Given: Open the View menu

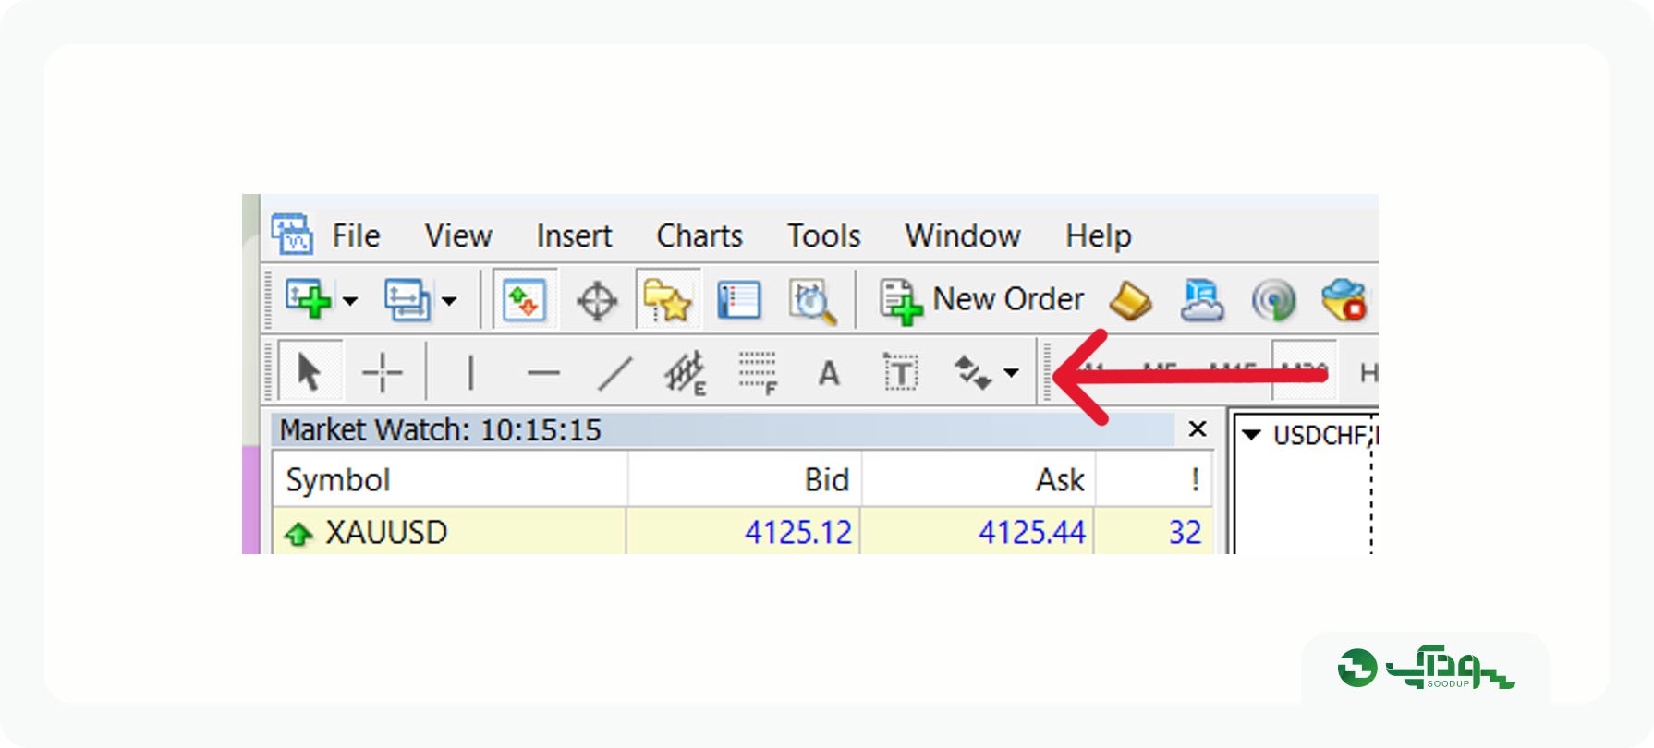Looking at the screenshot, I should [x=458, y=235].
